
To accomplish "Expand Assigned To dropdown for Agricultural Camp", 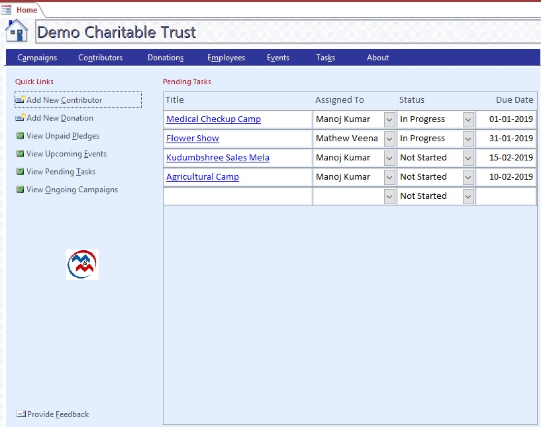I will (x=389, y=177).
